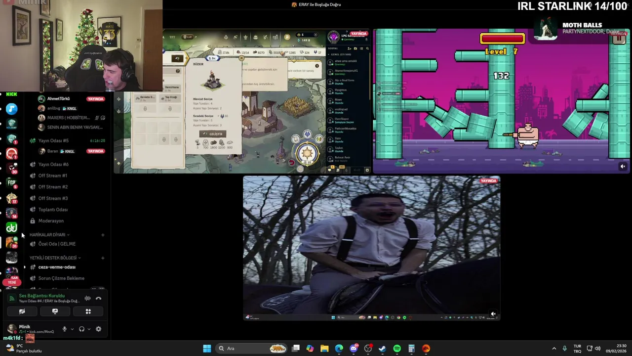Toggle microphone mute in Discord user panel

click(64, 329)
